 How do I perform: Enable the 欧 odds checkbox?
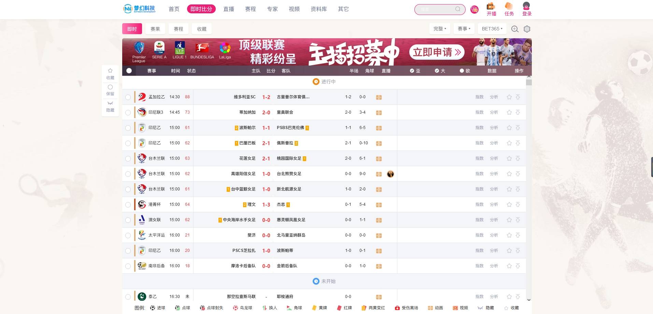pyautogui.click(x=461, y=71)
